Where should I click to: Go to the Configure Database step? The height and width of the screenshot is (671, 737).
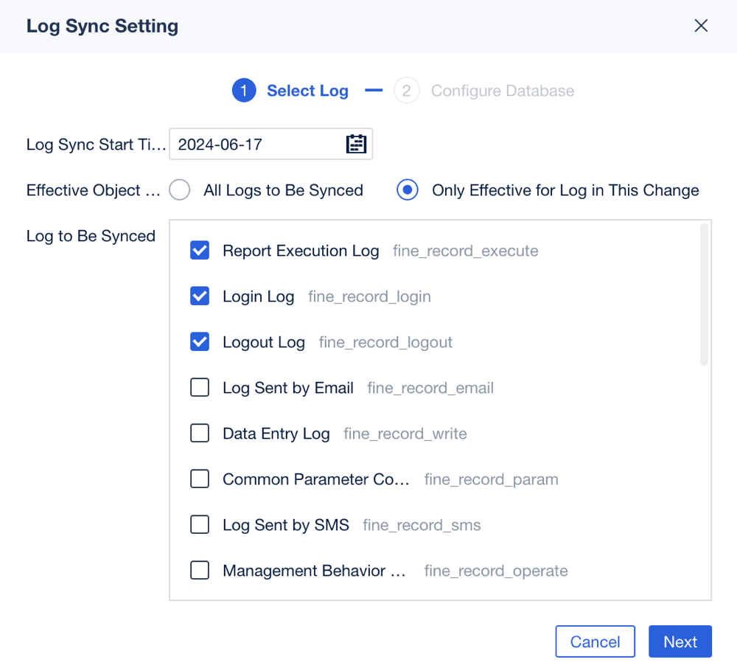tap(503, 90)
